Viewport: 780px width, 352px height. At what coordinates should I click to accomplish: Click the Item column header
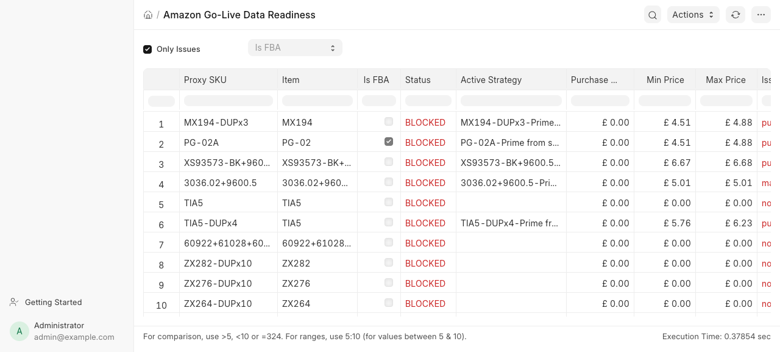tap(317, 80)
